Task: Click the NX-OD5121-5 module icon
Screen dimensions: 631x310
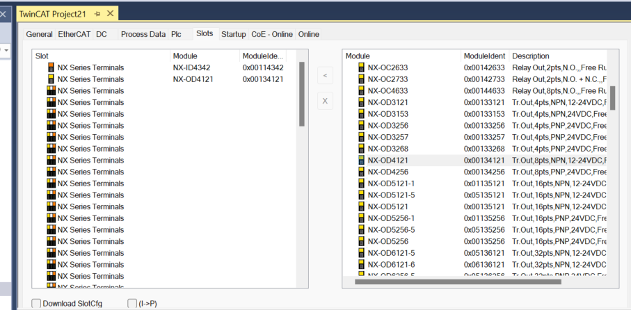Action: (361, 195)
